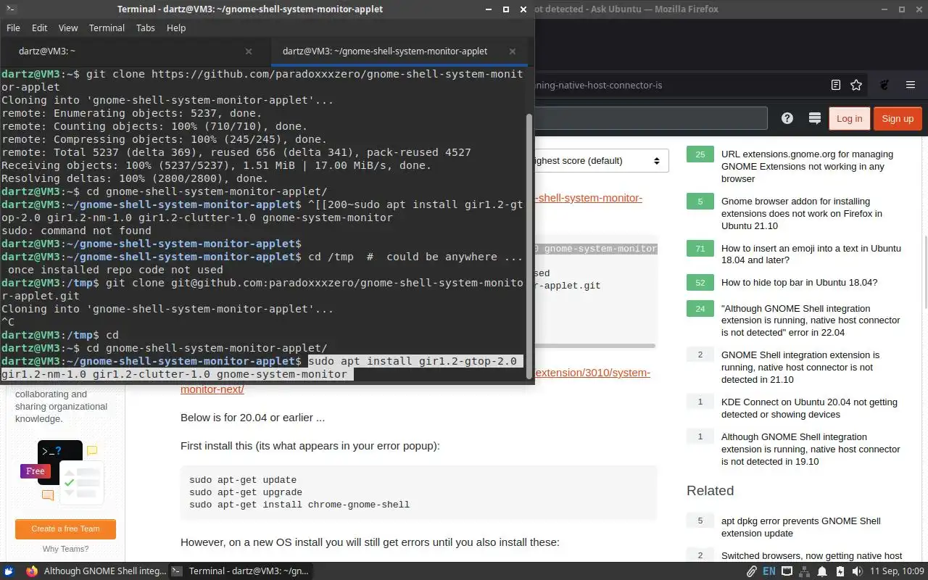Close the 'dartz@VM3: ~' terminal tab

tap(249, 51)
